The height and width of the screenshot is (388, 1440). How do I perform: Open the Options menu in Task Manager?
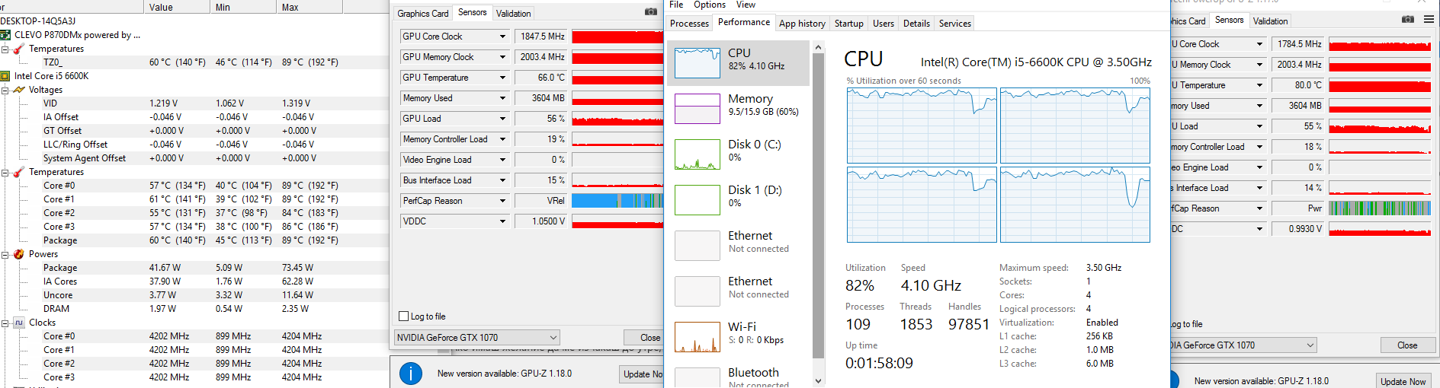(x=710, y=5)
